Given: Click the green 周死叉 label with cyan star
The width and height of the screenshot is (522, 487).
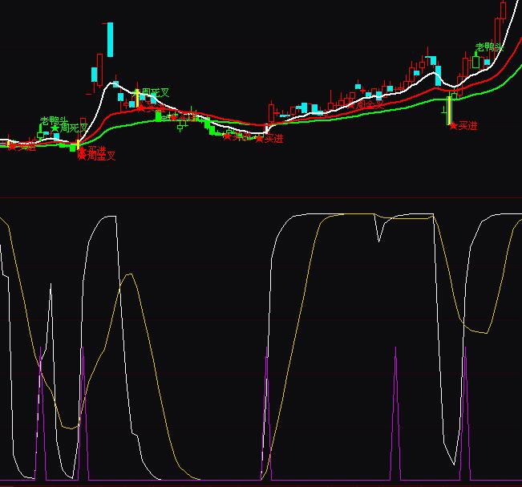Looking at the screenshot, I should [69, 128].
